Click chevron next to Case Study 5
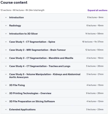 point(6,74)
